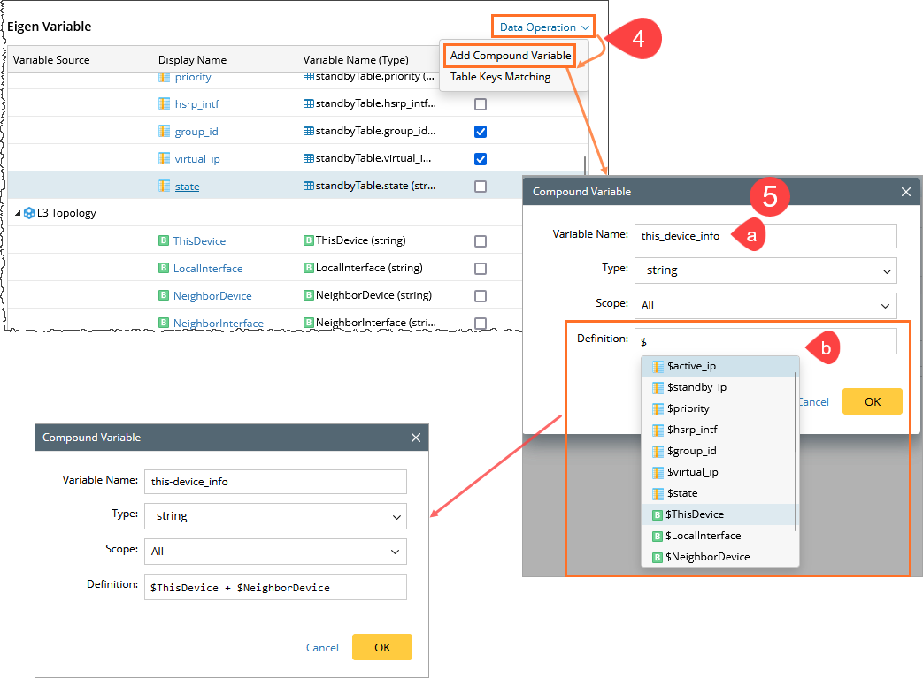Click grid icon before standbyTable.group_id
The height and width of the screenshot is (678, 923).
309,131
